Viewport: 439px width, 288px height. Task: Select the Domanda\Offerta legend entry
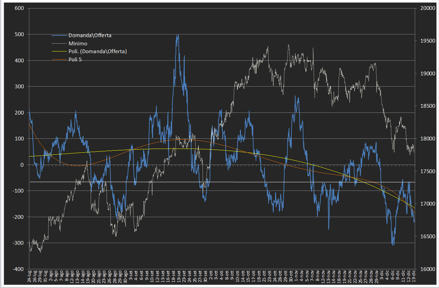(90, 35)
